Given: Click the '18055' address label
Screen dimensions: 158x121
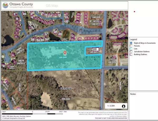Looking at the screenshot, I should [93, 49].
